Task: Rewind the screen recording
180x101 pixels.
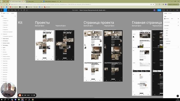Action: 25,95
